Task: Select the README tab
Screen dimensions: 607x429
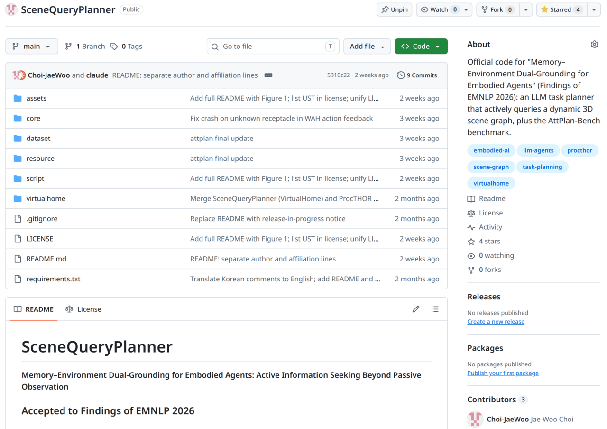Action: [34, 309]
